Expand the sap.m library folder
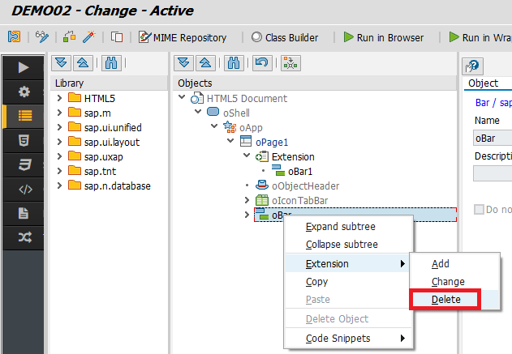This screenshot has width=512, height=354. click(59, 113)
